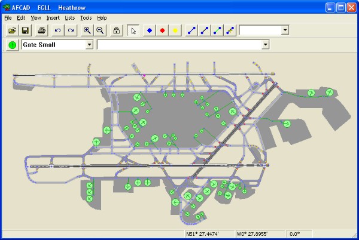Open the Help menu
Image resolution: width=359 pixels, height=240 pixels.
click(x=102, y=18)
